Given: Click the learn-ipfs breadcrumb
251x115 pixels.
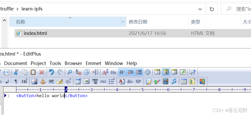Looking at the screenshot, I should point(32,9).
